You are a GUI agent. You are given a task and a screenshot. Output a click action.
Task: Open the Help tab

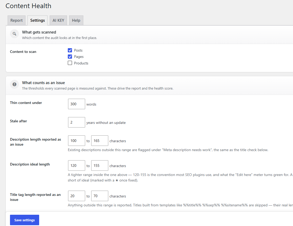point(76,20)
